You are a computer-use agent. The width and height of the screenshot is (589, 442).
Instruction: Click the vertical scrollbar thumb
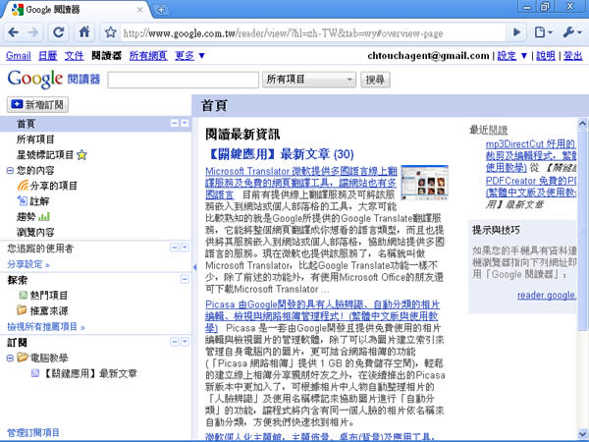click(582, 231)
